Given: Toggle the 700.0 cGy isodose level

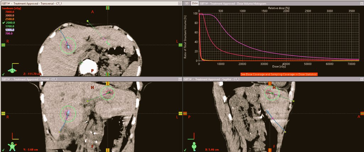Looking at the screenshot, I should [9, 33].
